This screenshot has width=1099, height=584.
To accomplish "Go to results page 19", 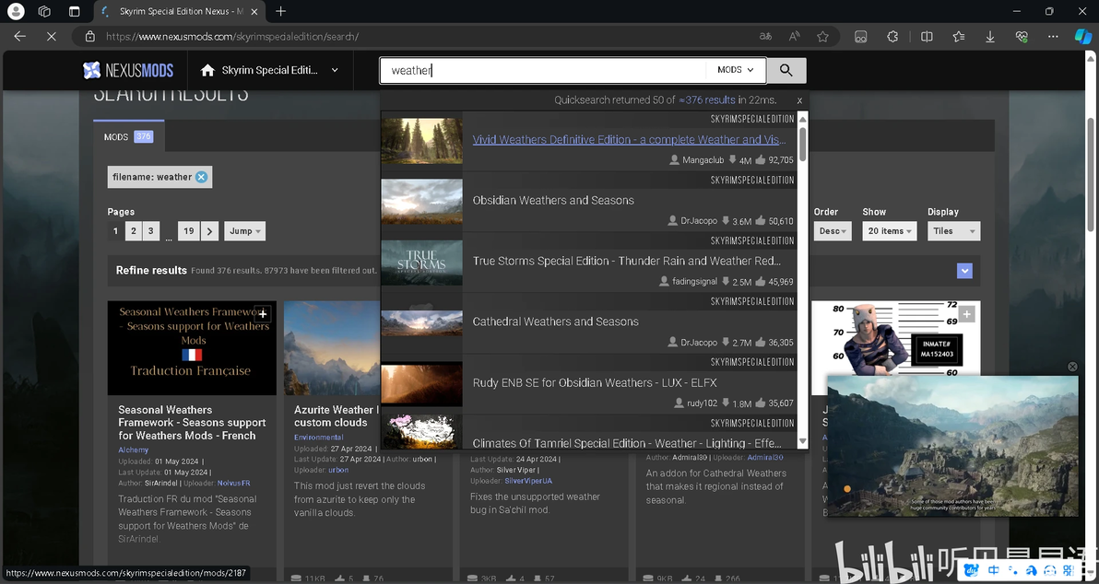I will point(188,231).
